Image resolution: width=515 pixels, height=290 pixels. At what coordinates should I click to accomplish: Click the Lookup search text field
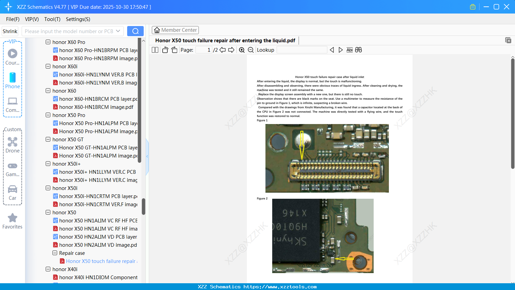[302, 50]
